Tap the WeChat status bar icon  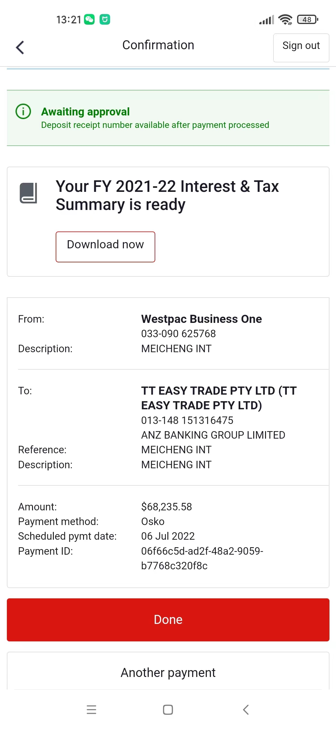(89, 19)
